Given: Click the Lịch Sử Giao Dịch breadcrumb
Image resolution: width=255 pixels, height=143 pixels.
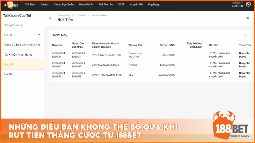Looking at the screenshot, I should point(99,15).
